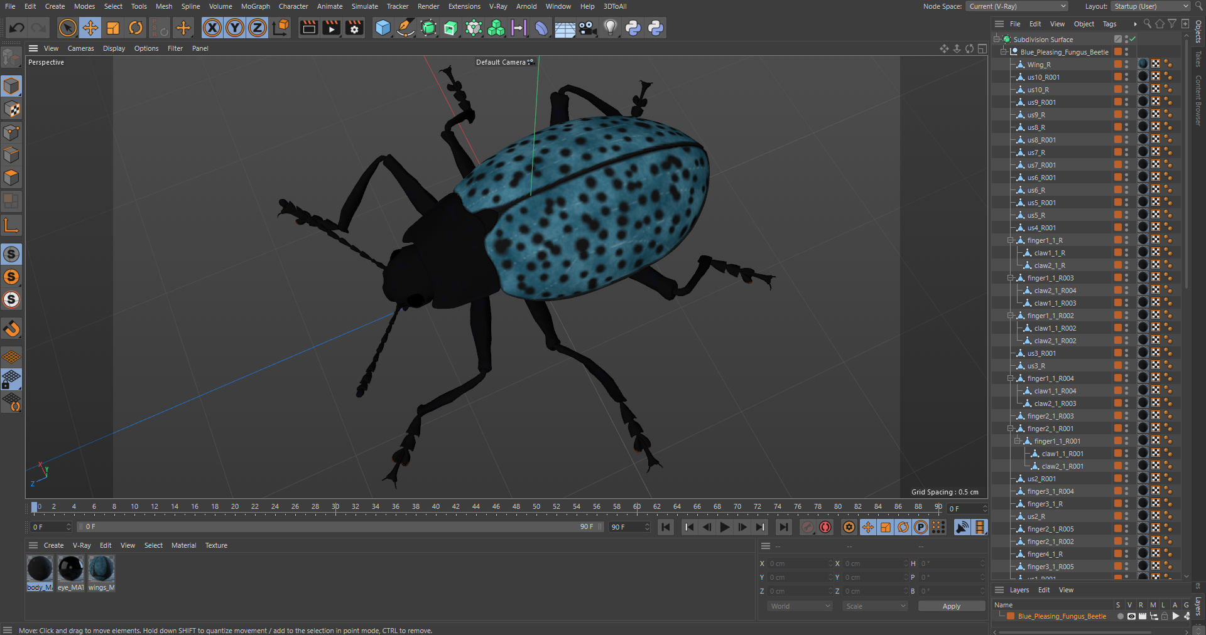Viewport: 1206px width, 635px height.
Task: Collapse the finger2_1_R001 tree item
Action: 1011,429
